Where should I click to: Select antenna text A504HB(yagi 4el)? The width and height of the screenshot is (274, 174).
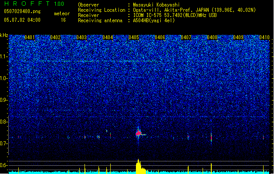click(154, 20)
